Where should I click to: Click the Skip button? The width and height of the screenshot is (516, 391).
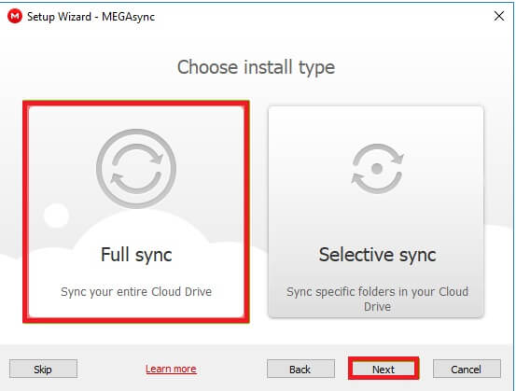(43, 369)
